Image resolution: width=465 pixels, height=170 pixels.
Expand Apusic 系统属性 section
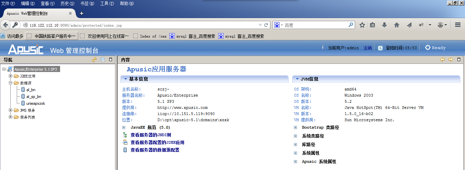point(295,161)
